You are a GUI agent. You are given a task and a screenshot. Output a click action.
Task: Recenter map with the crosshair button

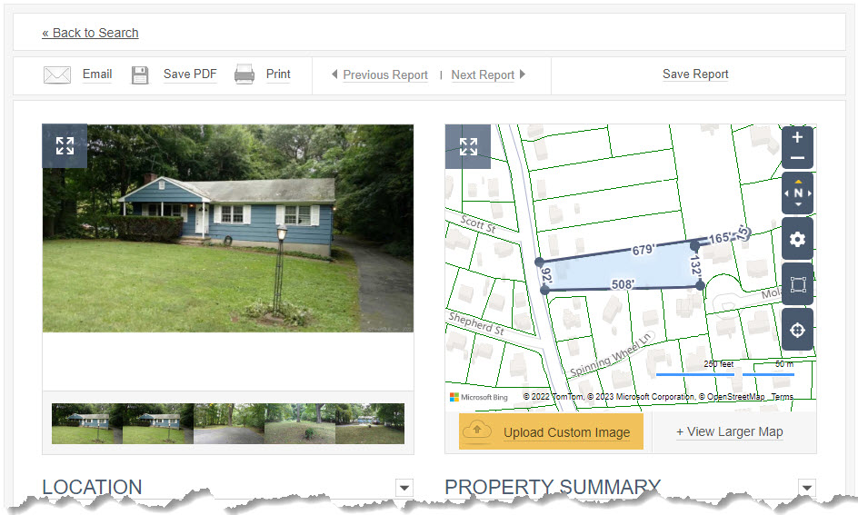click(797, 330)
